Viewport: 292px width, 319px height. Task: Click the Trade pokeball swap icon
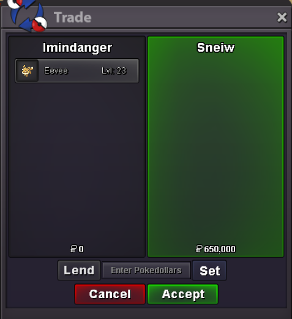point(28,17)
